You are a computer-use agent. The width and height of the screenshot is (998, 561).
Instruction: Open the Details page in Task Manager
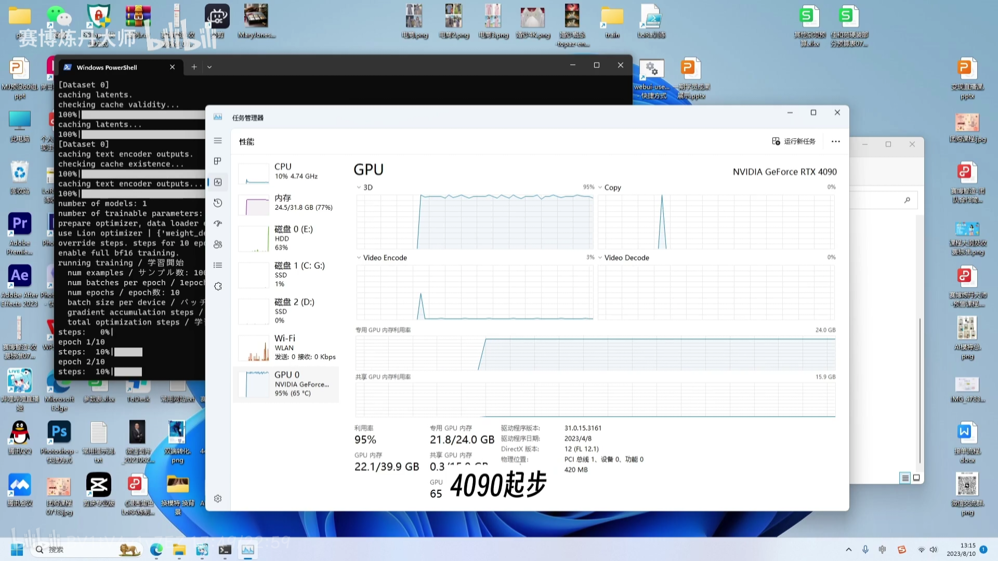[218, 265]
